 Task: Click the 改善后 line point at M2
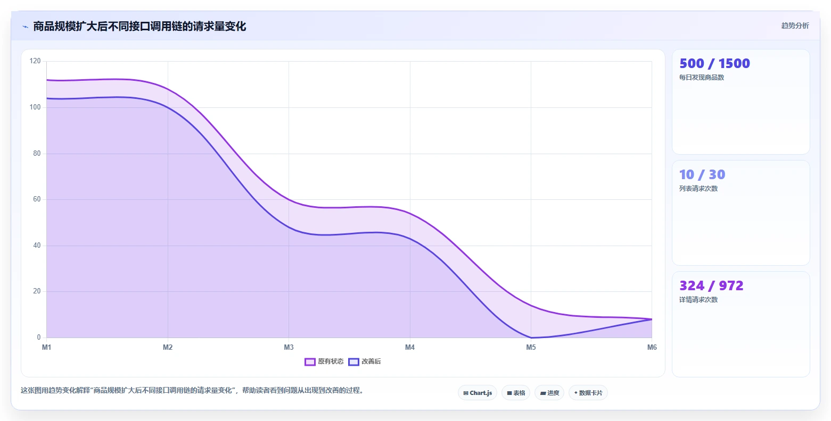tap(168, 107)
